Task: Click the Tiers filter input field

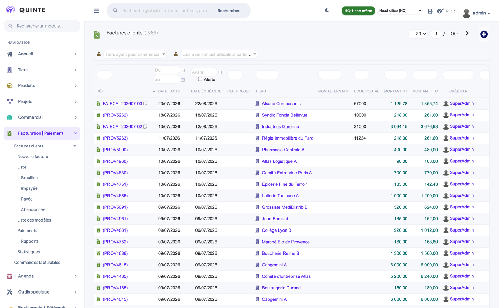Action: pyautogui.click(x=267, y=75)
